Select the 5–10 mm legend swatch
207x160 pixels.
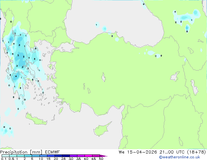36,156
